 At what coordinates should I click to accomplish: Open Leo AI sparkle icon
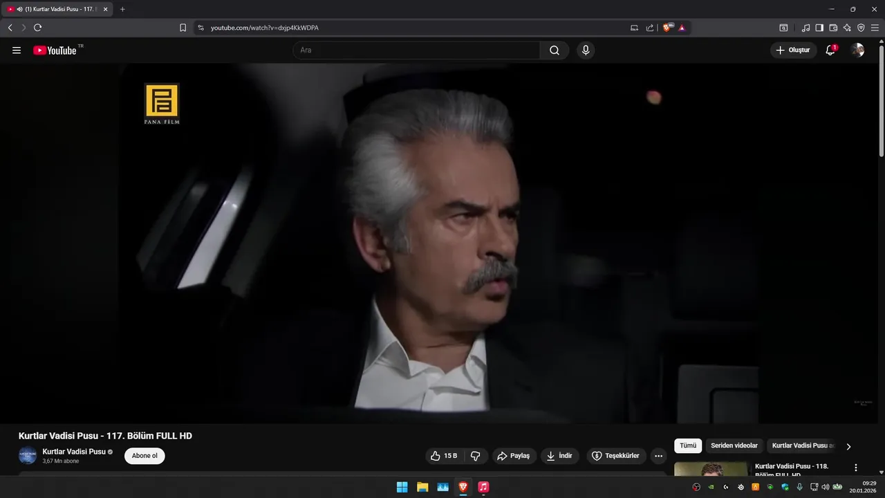(x=847, y=28)
